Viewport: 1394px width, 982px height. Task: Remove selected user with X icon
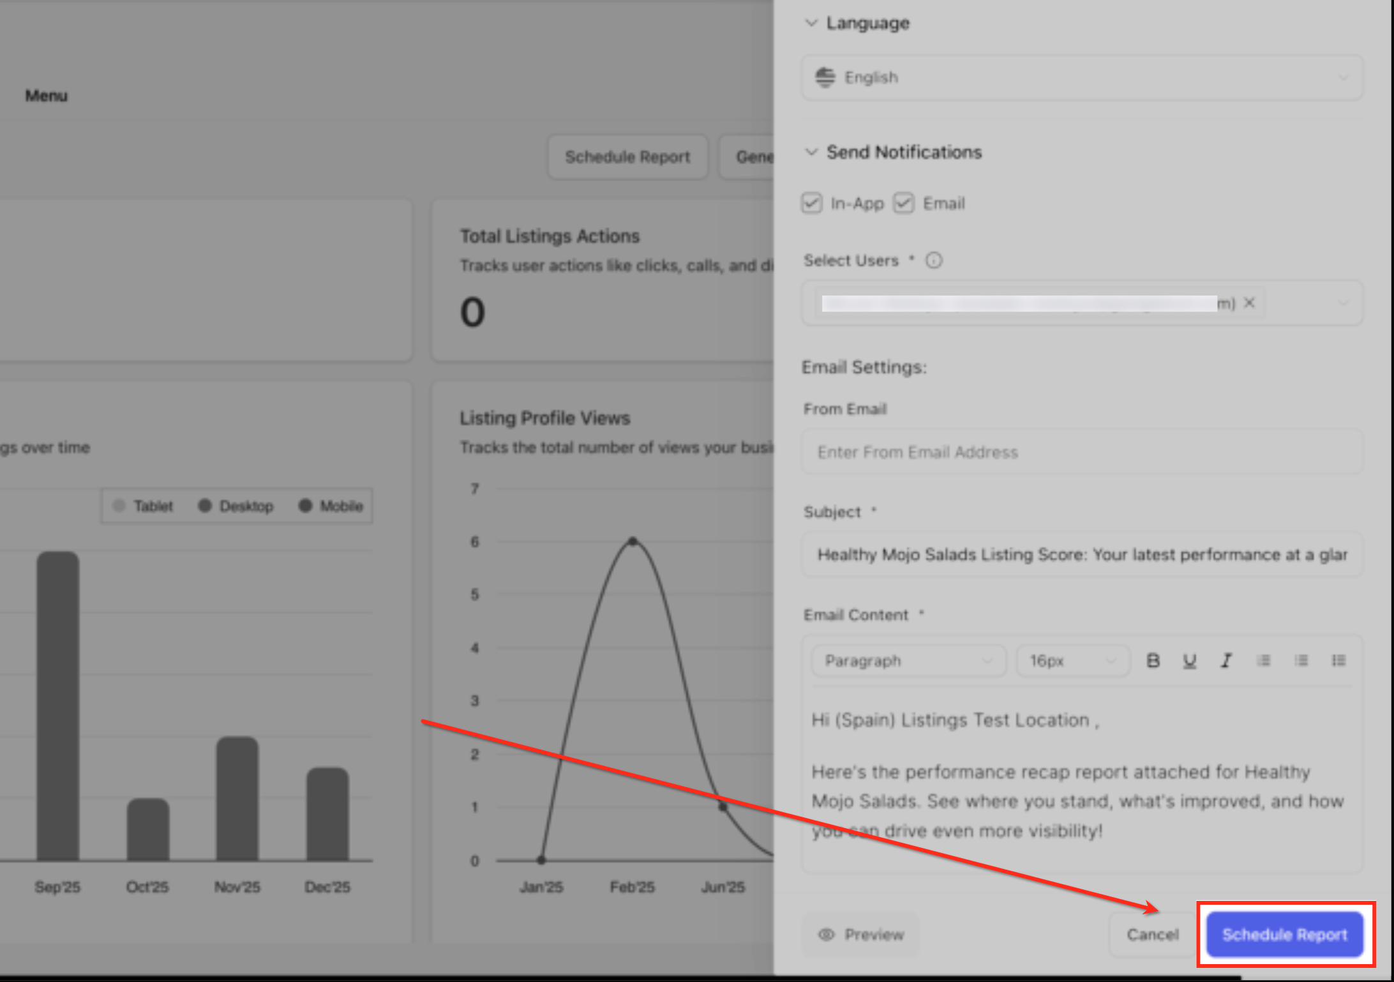coord(1249,303)
